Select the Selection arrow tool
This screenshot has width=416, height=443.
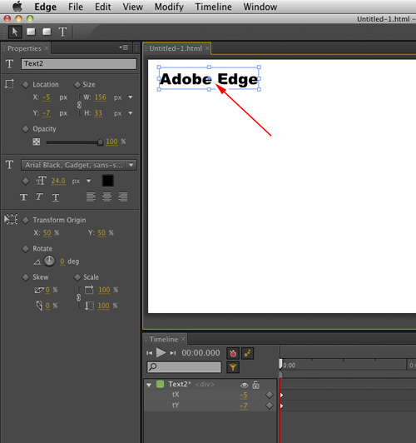tap(15, 32)
